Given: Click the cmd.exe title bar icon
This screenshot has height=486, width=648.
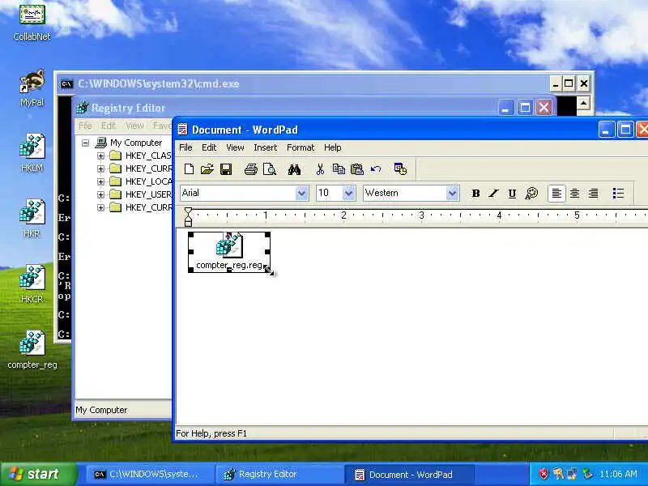Looking at the screenshot, I should 67,84.
